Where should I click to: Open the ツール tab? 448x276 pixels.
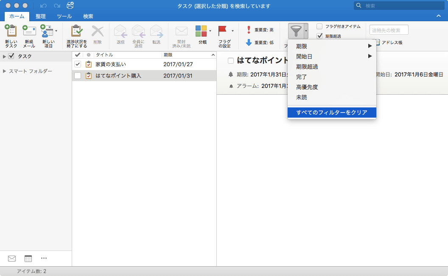click(x=64, y=16)
